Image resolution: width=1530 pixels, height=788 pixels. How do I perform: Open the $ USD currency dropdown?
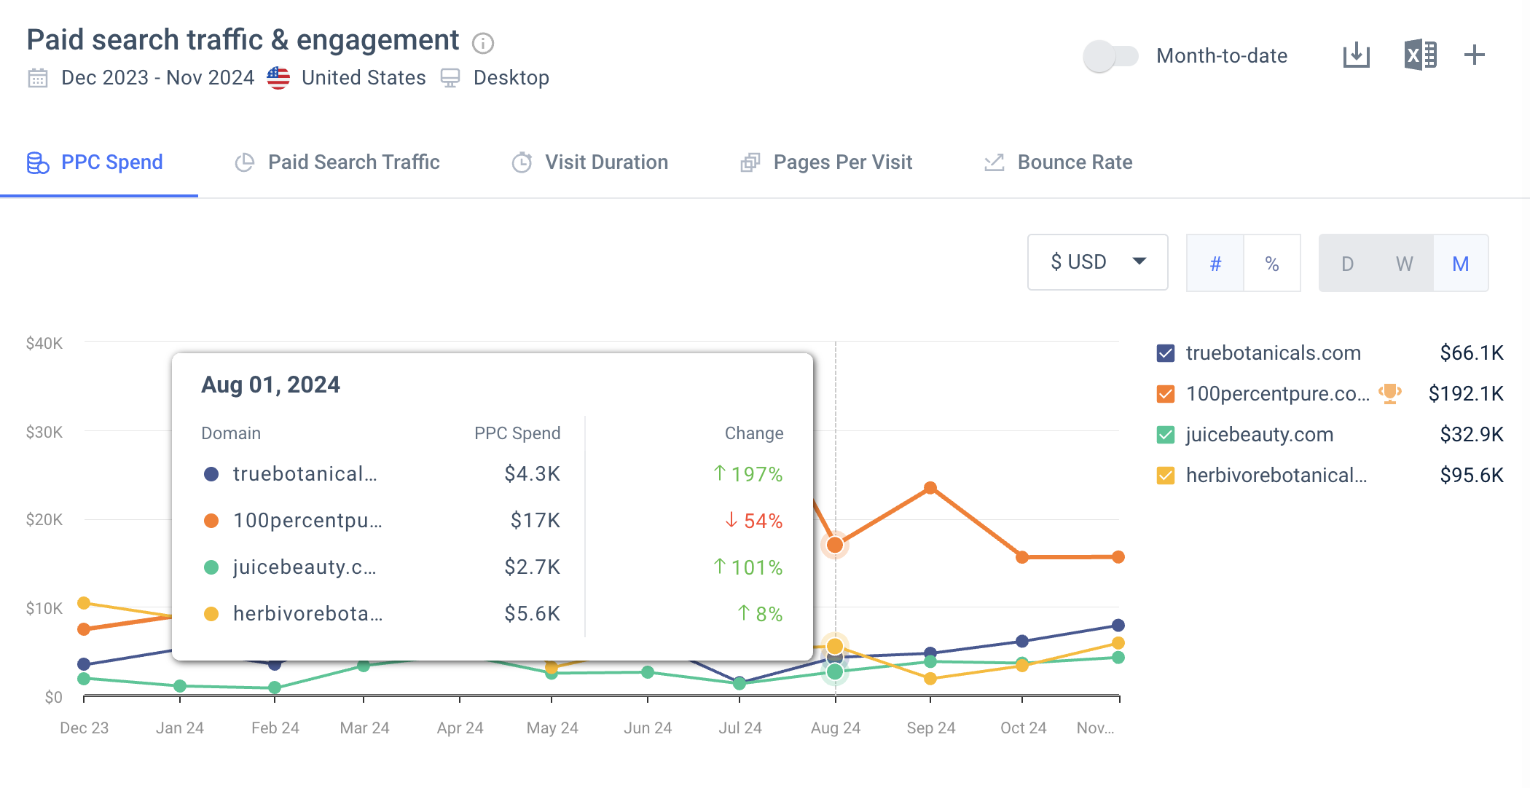coord(1097,262)
